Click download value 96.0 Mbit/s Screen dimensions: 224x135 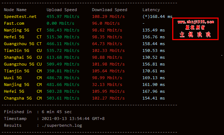point(106,23)
